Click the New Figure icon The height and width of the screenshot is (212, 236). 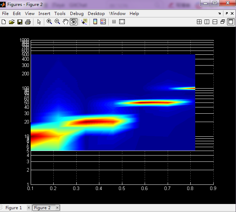point(4,22)
